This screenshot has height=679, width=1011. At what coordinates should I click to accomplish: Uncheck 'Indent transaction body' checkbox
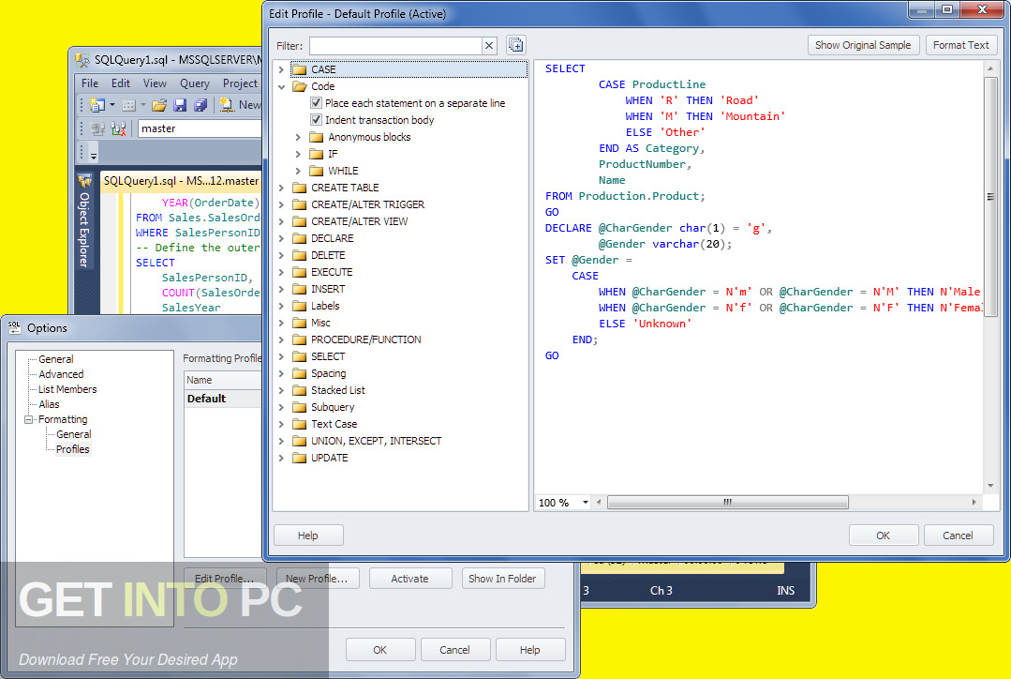(x=316, y=119)
